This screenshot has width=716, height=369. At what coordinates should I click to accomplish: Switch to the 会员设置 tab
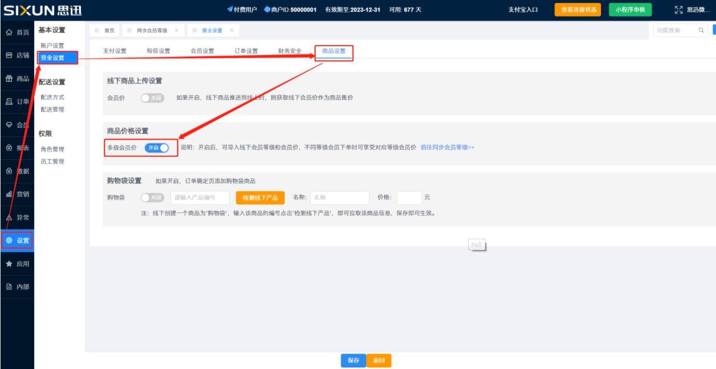tap(202, 51)
